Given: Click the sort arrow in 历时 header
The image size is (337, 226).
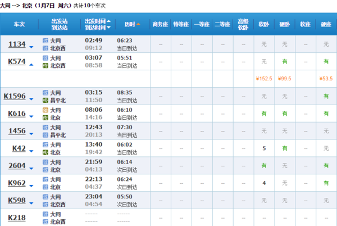Looking at the screenshot, I should click(x=139, y=25).
